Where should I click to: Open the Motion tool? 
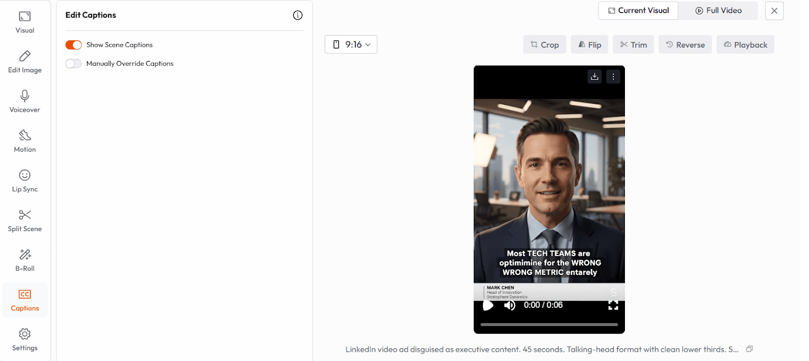click(x=25, y=142)
